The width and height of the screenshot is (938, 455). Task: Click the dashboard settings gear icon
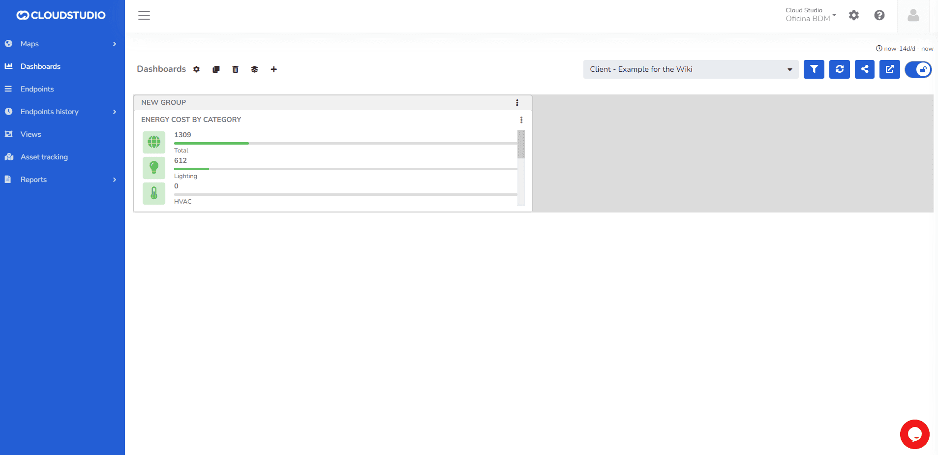click(x=196, y=69)
